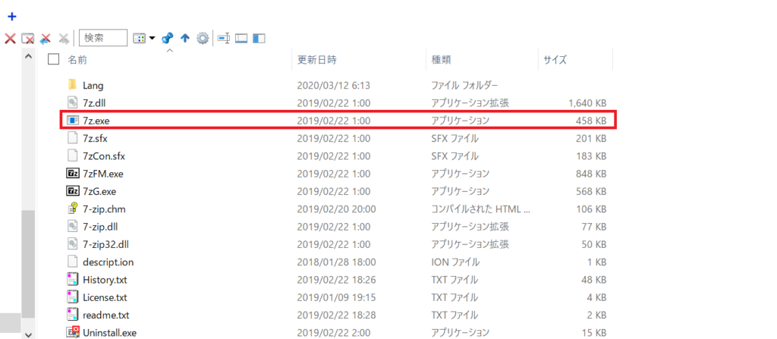
Task: Select the Lang folder name
Action: [93, 85]
